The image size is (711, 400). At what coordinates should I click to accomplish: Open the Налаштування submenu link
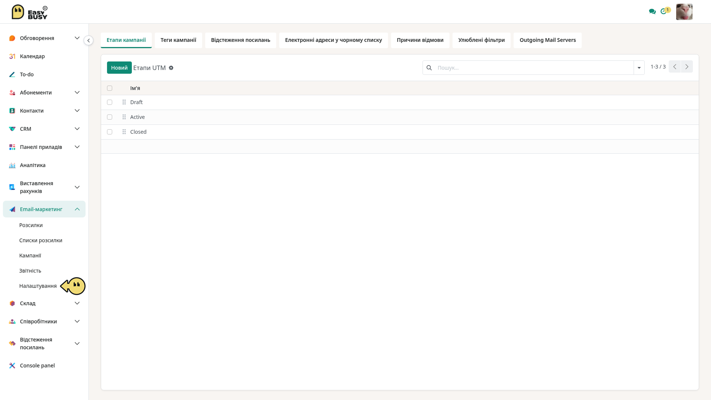pos(38,286)
